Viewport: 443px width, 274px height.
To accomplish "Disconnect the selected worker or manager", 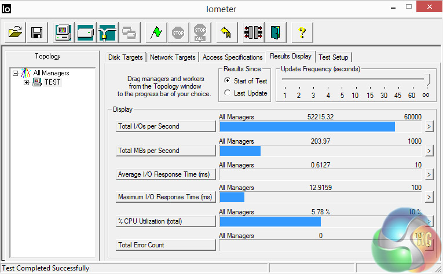I will click(254, 32).
